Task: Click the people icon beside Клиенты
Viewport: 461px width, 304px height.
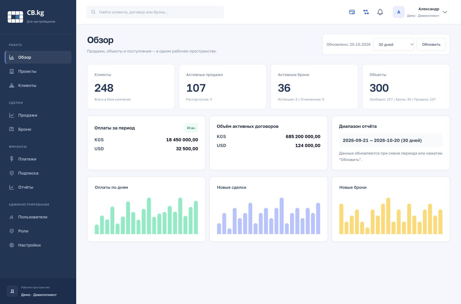Action: 12,85
